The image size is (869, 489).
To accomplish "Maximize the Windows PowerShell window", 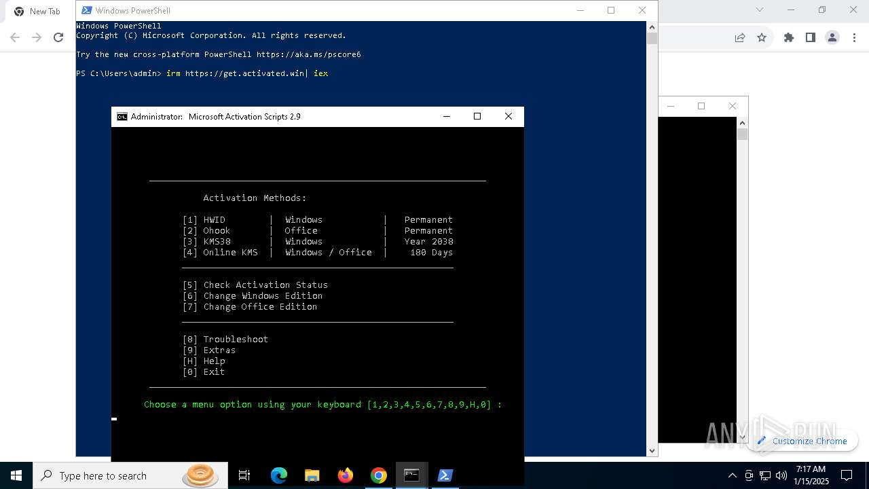I will point(611,10).
